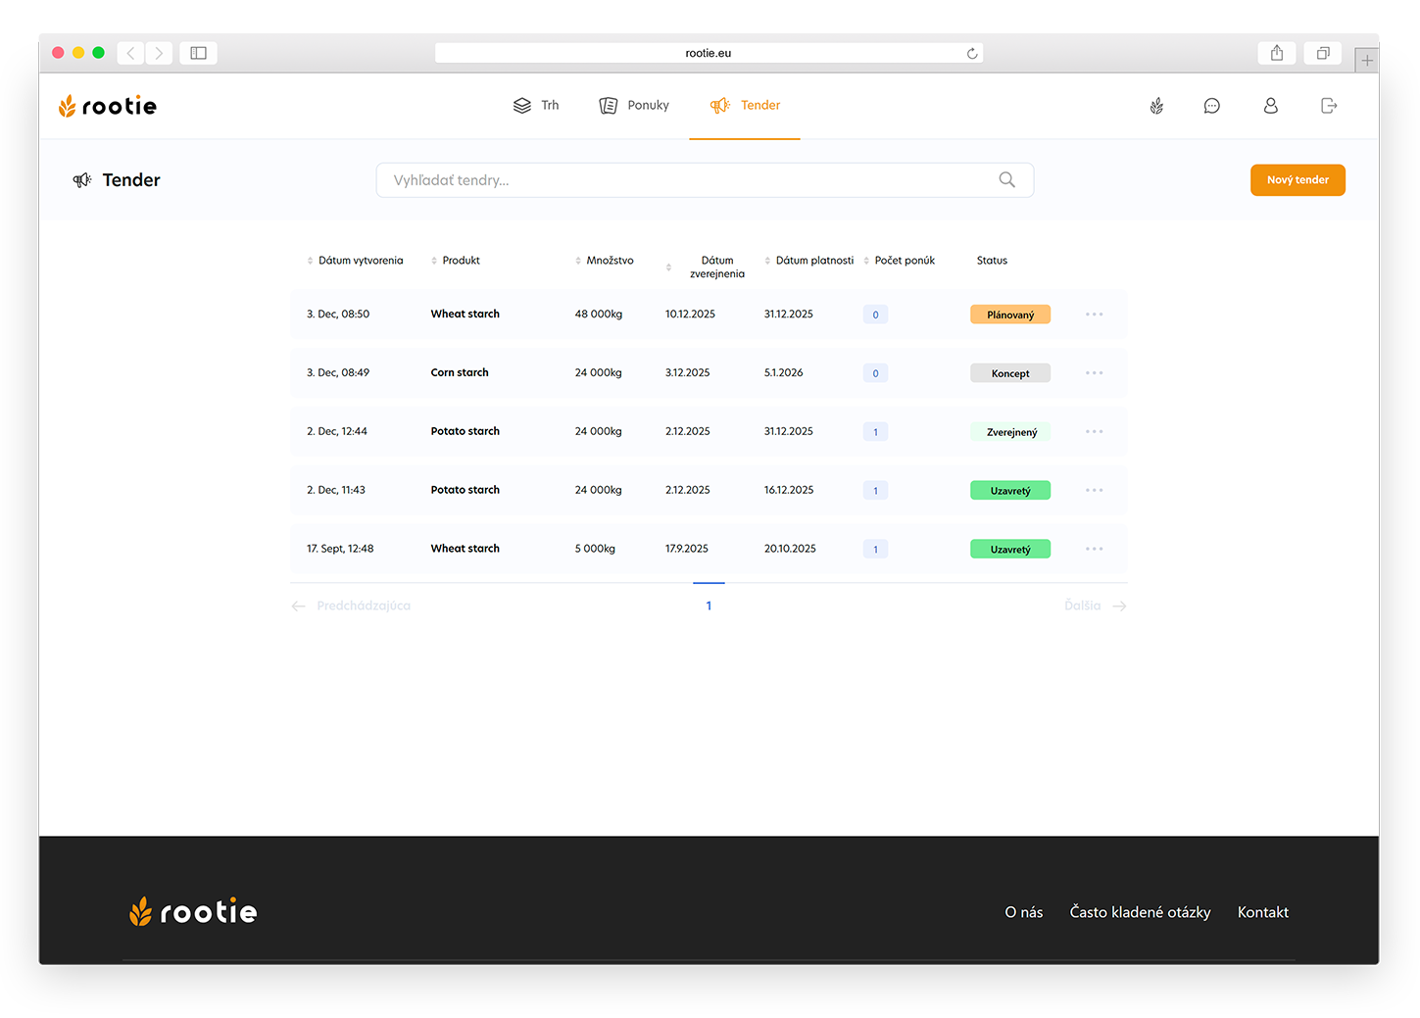
Task: Click the Nový tender button
Action: click(x=1297, y=180)
